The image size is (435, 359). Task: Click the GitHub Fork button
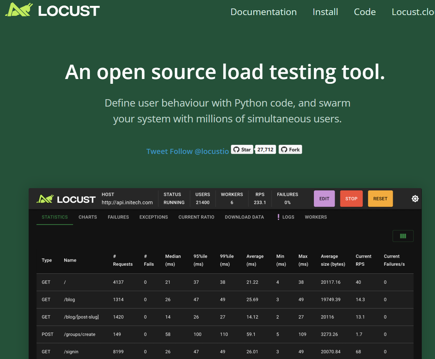[290, 150]
